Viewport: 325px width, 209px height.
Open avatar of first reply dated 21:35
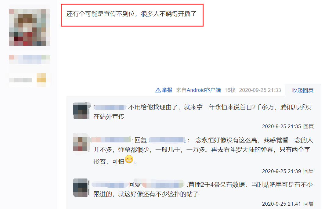coord(81,111)
